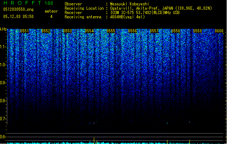The width and height of the screenshot is (227, 144).
Task: Click the Observer field label
Action: tap(73, 4)
